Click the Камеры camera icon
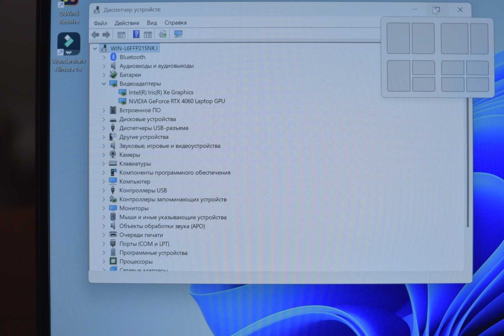504x336 pixels. (x=113, y=155)
